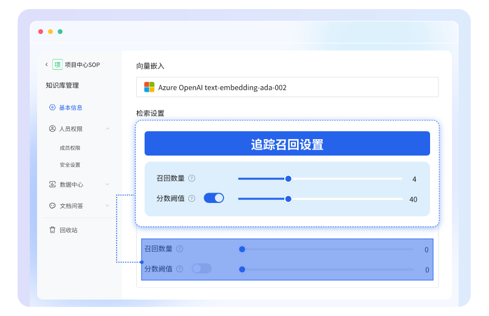The image size is (489, 316).
Task: Click the 向量嵌入 label
Action: click(150, 66)
